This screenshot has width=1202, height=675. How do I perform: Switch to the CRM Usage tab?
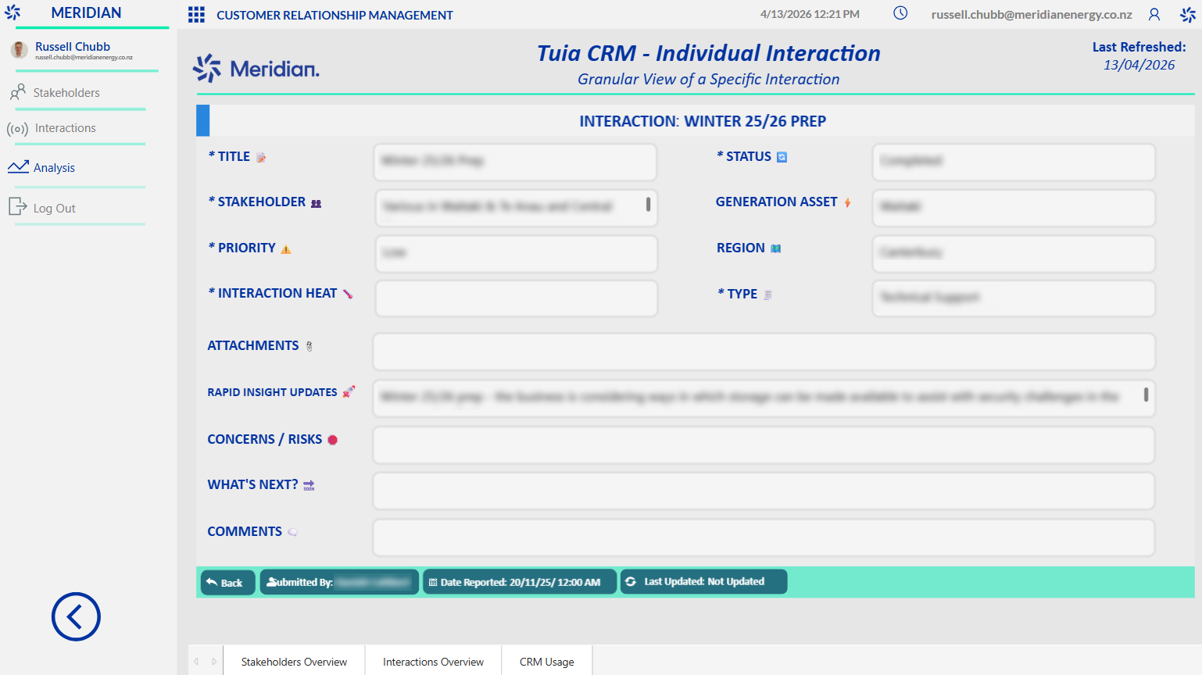tap(547, 662)
